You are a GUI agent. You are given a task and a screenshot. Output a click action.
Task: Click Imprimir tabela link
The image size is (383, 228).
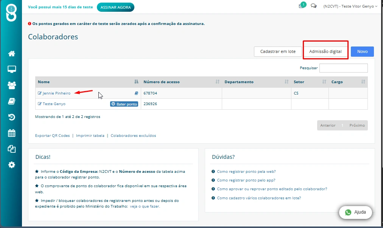(x=90, y=135)
